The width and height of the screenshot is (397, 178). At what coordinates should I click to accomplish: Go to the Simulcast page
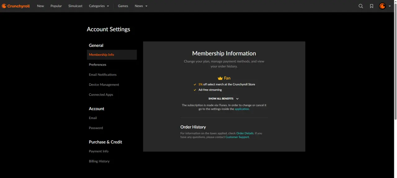[x=75, y=6]
